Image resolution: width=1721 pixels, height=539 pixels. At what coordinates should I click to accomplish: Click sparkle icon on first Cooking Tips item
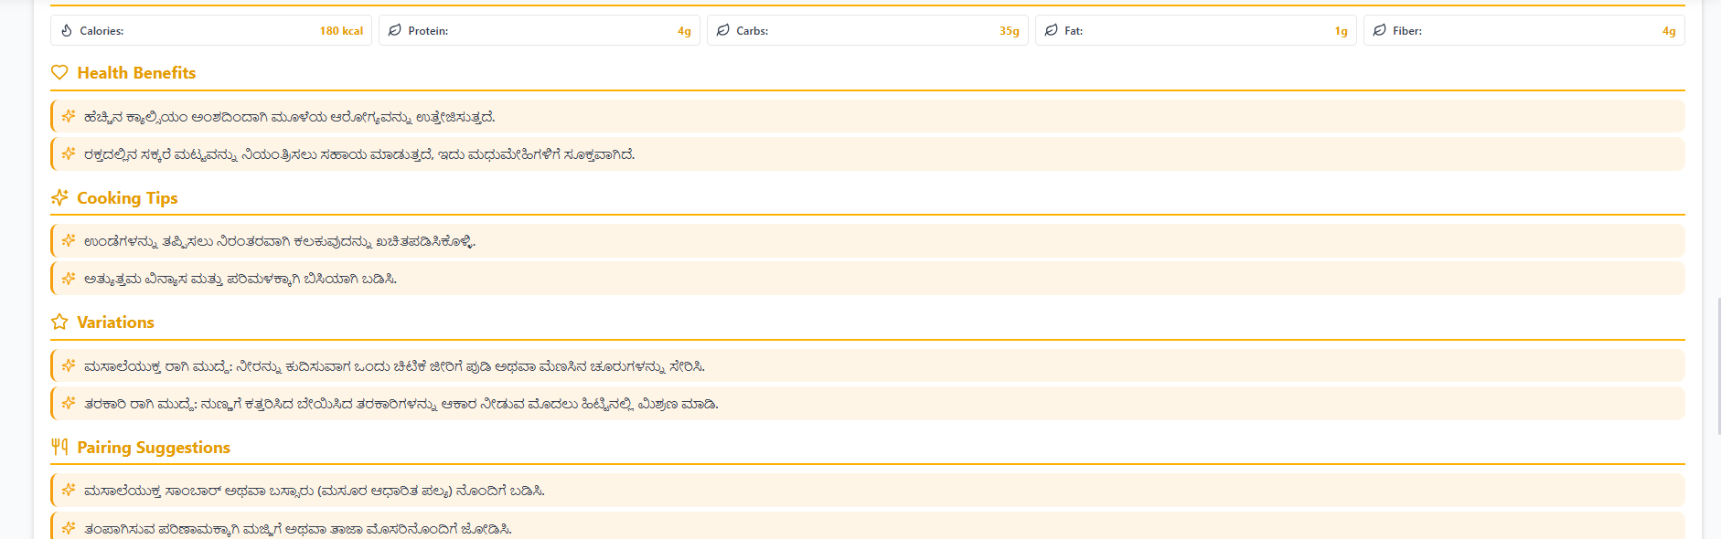(x=69, y=240)
